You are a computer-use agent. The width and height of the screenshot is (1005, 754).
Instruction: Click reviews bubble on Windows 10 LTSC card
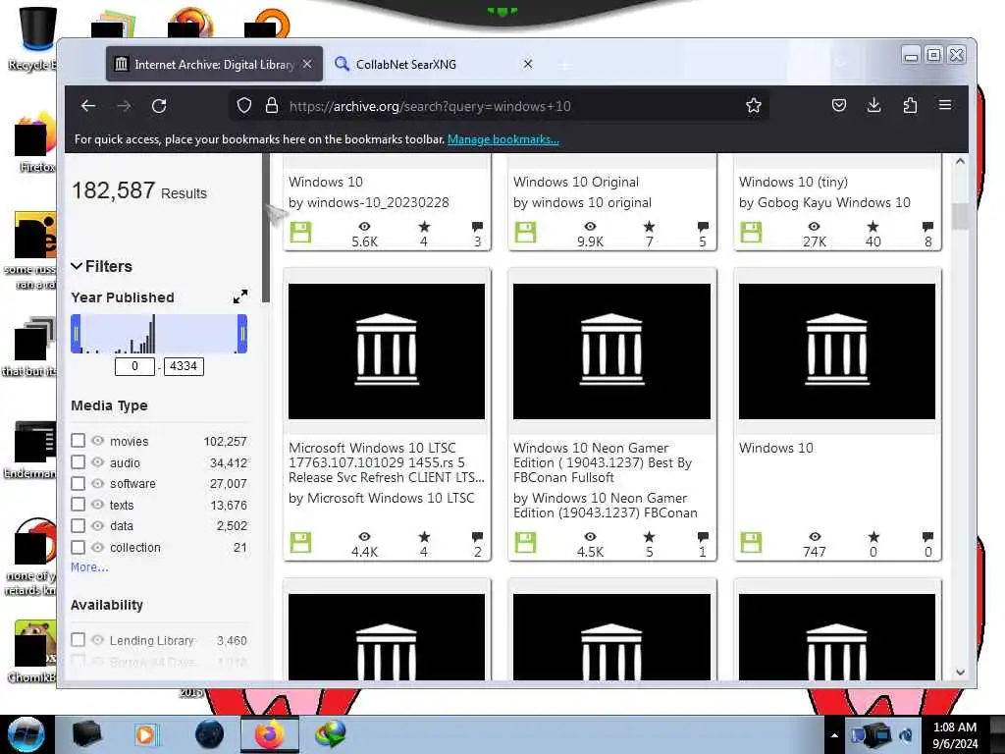(x=477, y=537)
